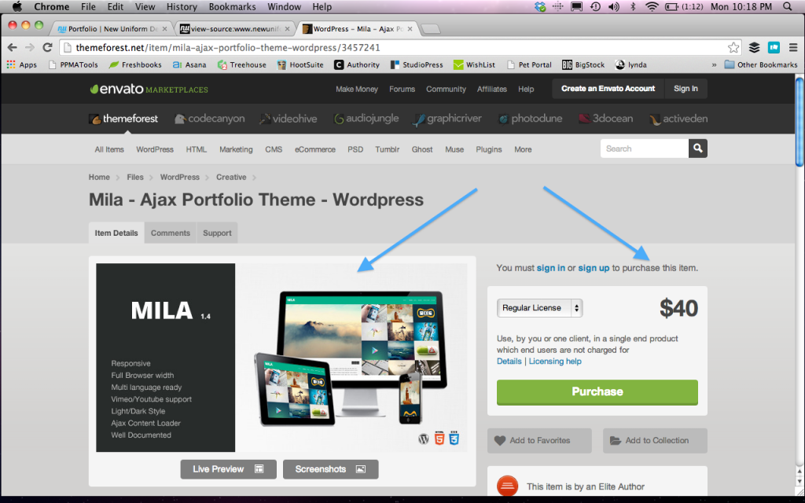Click Add to Collection

point(655,440)
